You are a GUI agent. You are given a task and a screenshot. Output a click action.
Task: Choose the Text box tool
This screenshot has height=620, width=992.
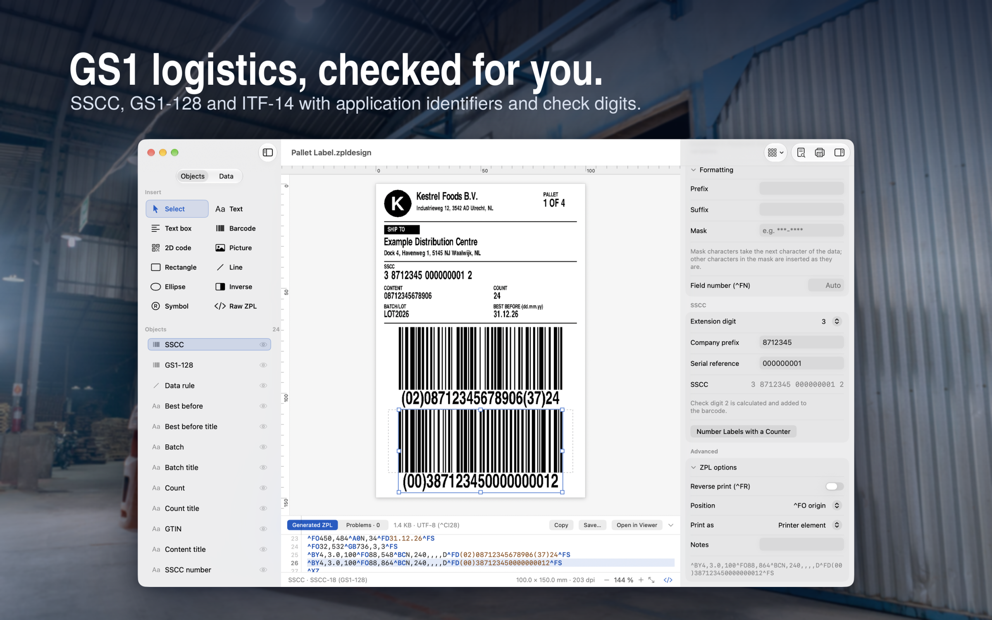click(171, 228)
